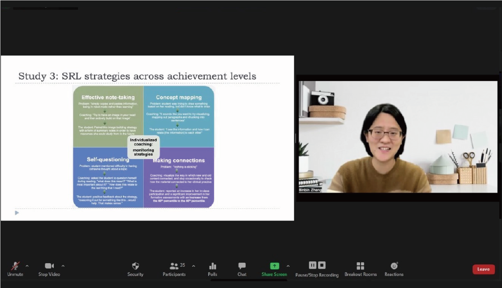Pause the recording
This screenshot has height=288, width=502.
point(312,265)
